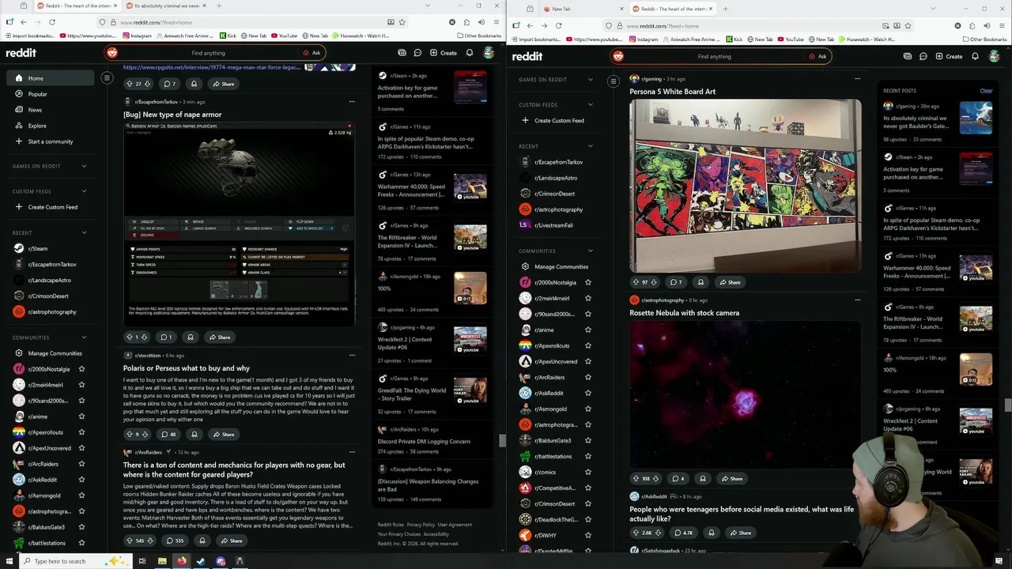Viewport: 1012px width, 569px height.
Task: Open new tab plus button in left browser
Action: [x=219, y=6]
